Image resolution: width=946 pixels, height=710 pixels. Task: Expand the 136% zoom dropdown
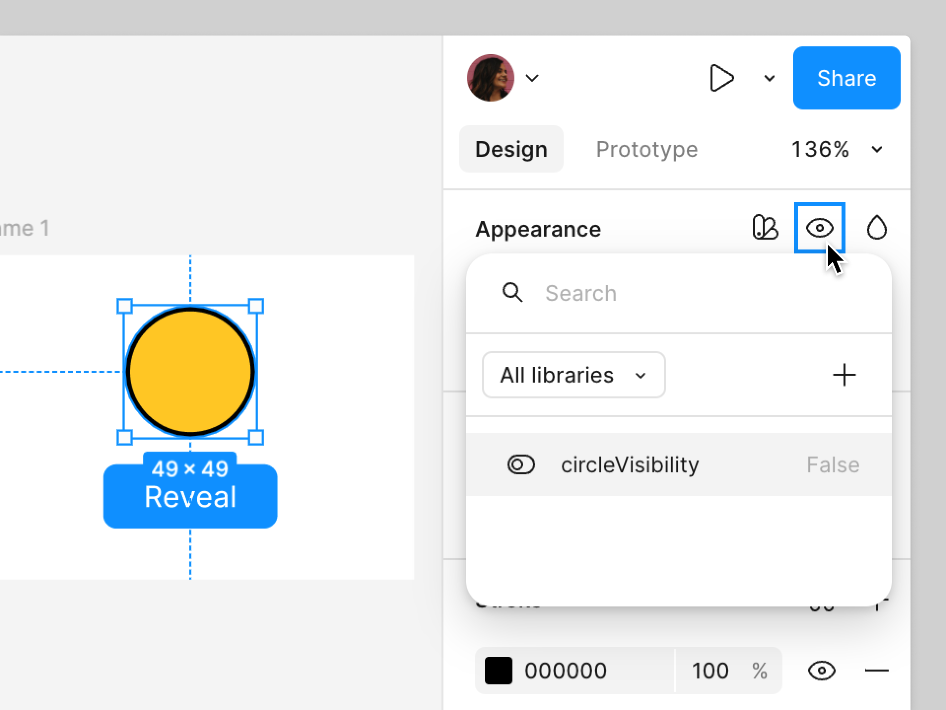[x=877, y=149]
